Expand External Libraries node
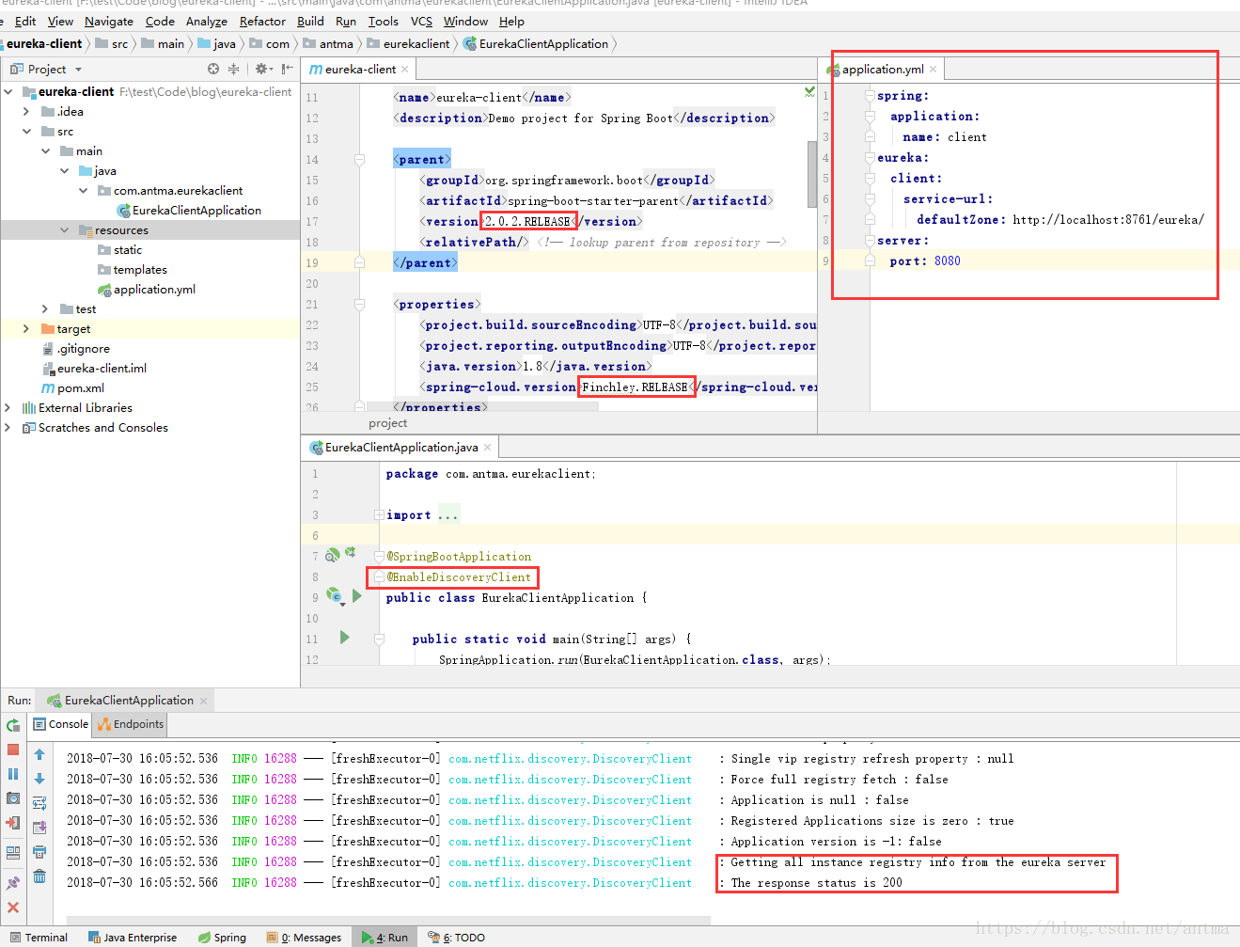Image resolution: width=1240 pixels, height=947 pixels. [8, 407]
